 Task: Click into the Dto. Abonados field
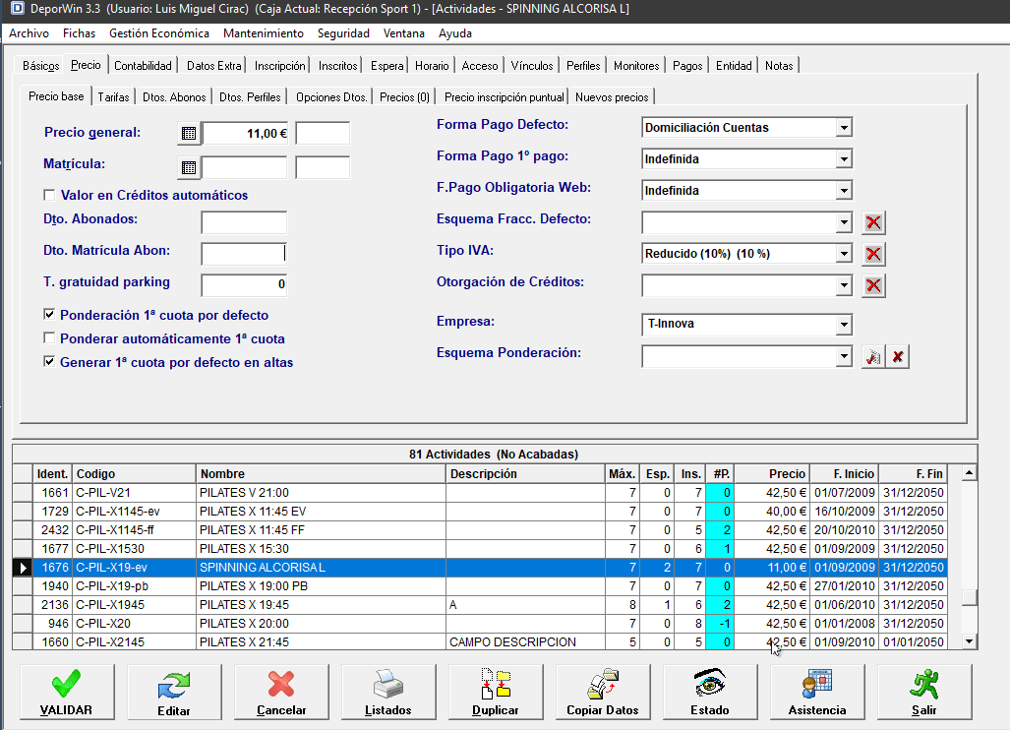tap(244, 223)
